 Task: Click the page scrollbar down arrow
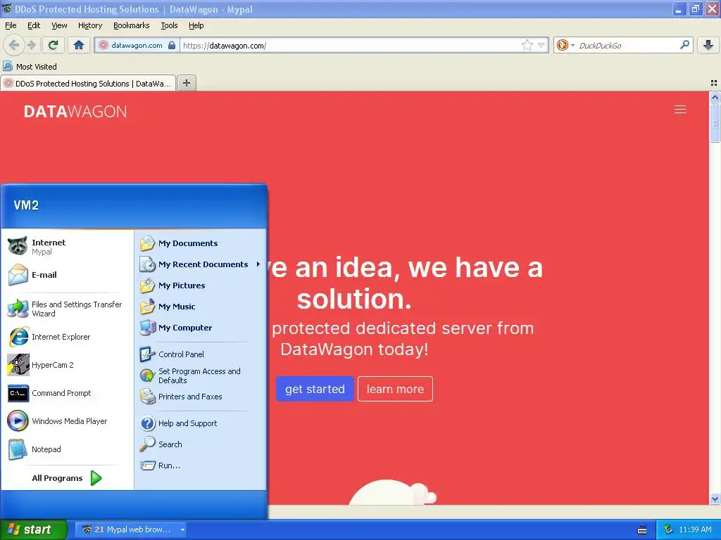pyautogui.click(x=715, y=499)
